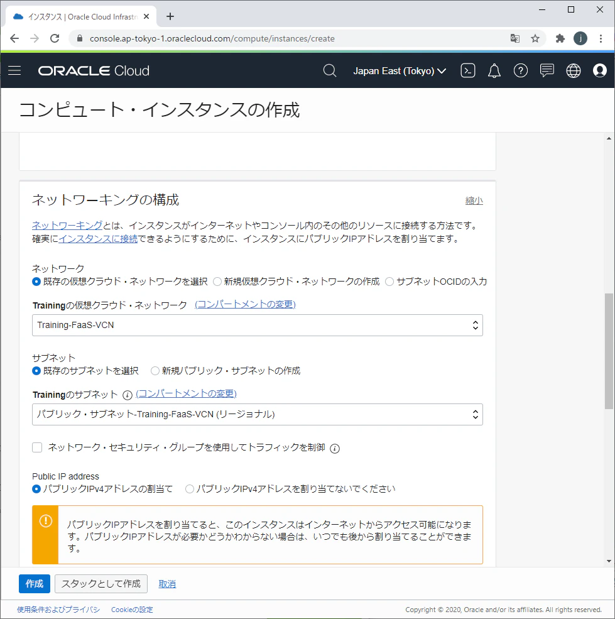Open the パブリック・サブネット subnet dropdown
615x619 pixels.
pos(258,415)
